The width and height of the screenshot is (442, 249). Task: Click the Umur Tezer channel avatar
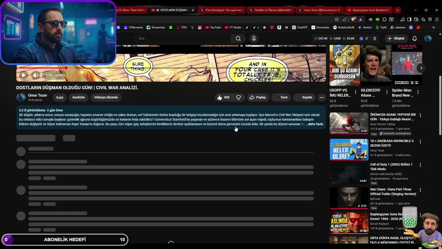(21, 98)
